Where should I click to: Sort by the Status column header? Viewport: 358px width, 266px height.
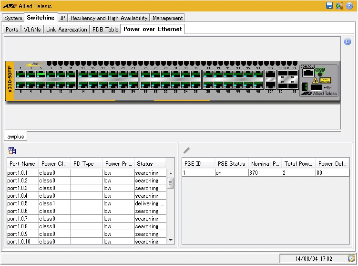point(149,164)
